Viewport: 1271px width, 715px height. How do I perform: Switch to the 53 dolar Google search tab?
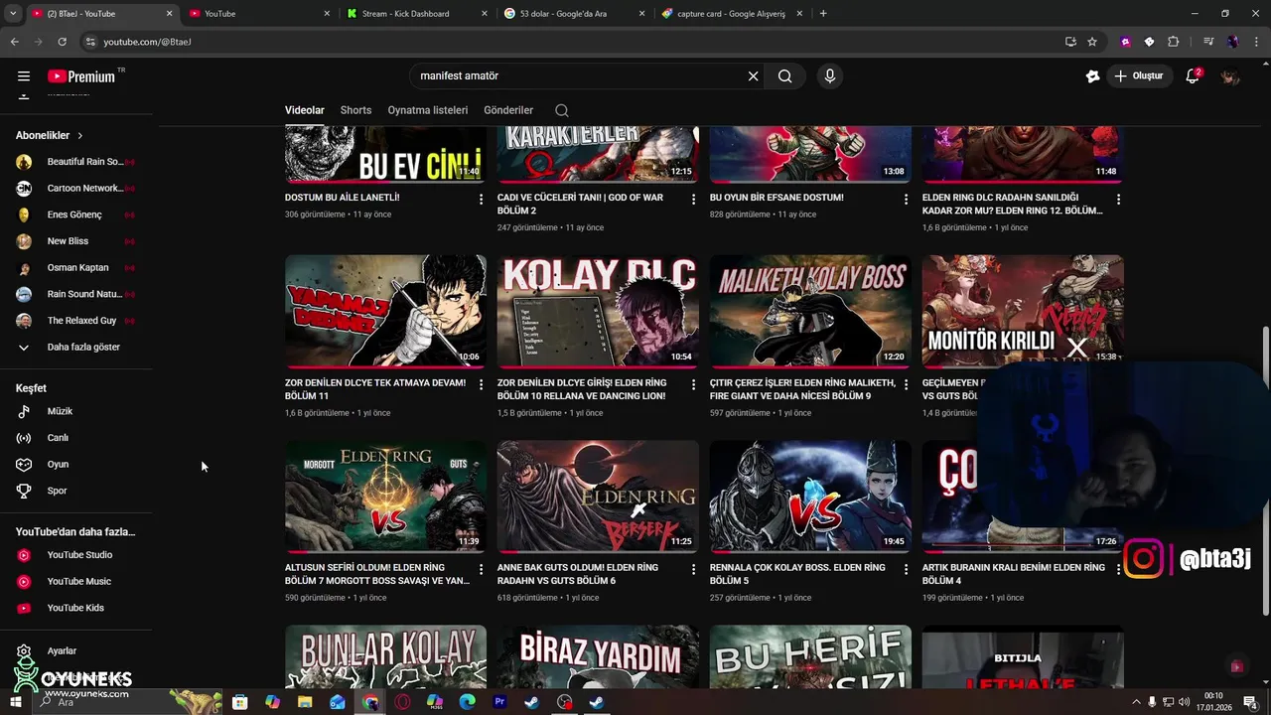574,14
